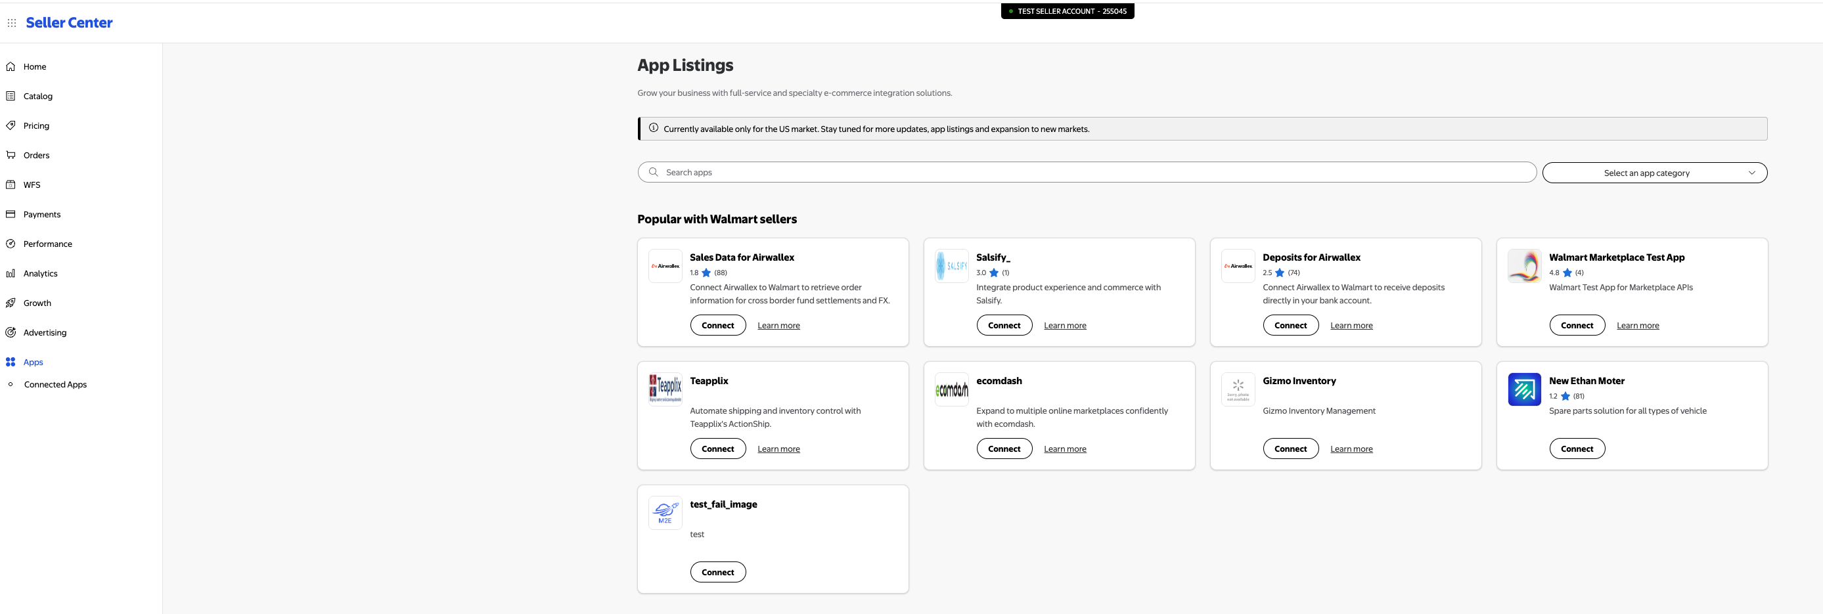This screenshot has height=614, width=1823.
Task: Open the Select an app category dropdown
Action: (x=1655, y=173)
